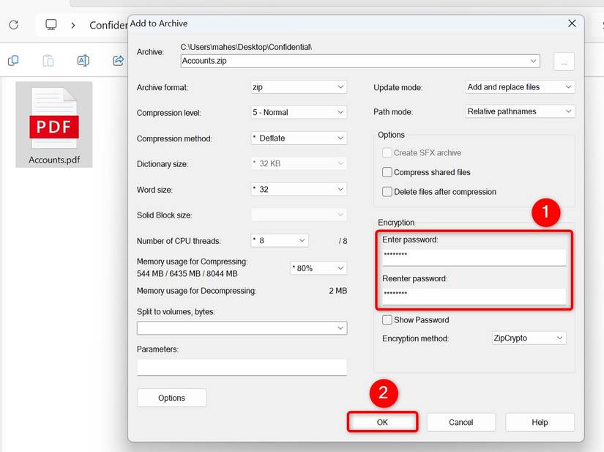Image resolution: width=604 pixels, height=452 pixels.
Task: Toggle the Show Password checkbox
Action: click(387, 320)
